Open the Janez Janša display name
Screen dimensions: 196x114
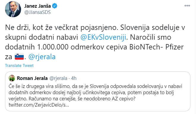[37, 6]
